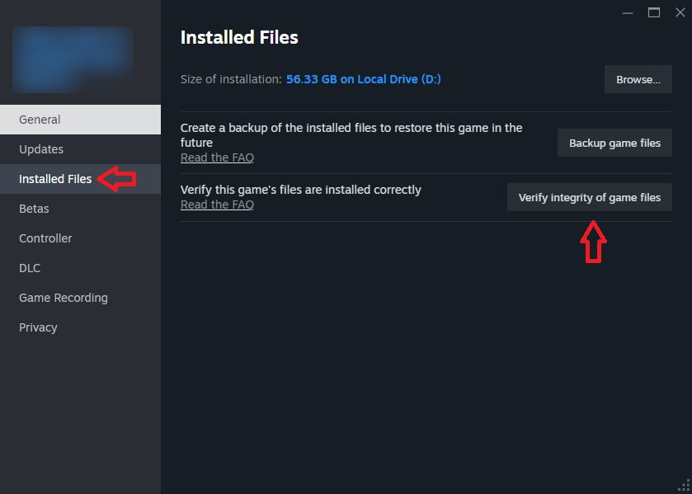Screen dimensions: 692x494
Task: Click the Installed Files page heading
Action: point(239,37)
